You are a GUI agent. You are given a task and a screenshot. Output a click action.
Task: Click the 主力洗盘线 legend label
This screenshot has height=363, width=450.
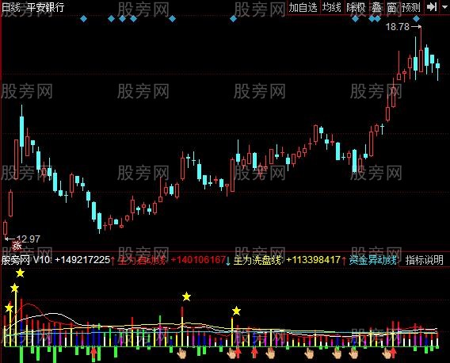[257, 261]
